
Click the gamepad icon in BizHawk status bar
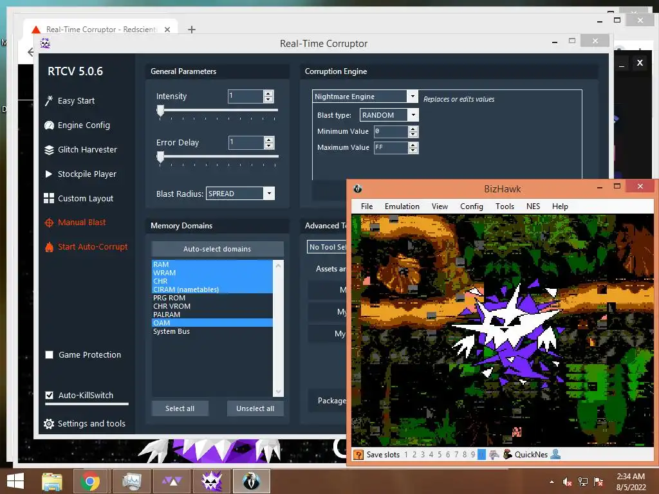point(494,454)
